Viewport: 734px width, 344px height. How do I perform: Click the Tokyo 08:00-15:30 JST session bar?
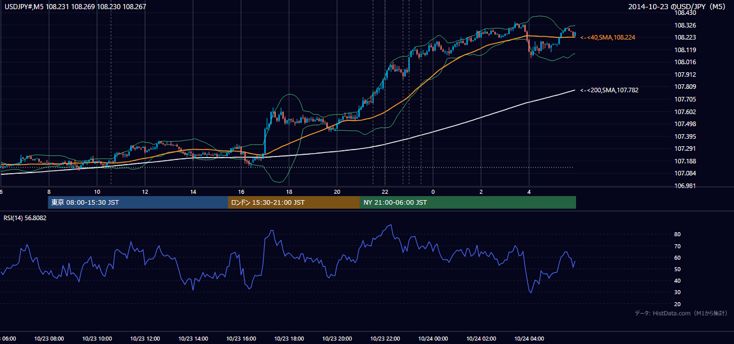138,202
